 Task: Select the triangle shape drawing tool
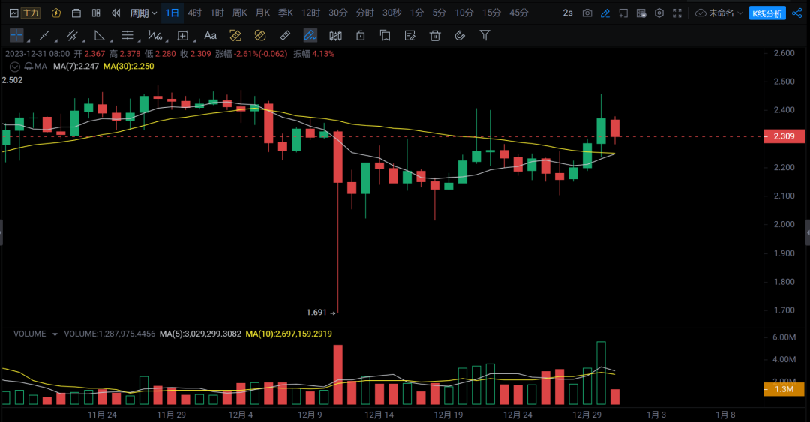(x=100, y=35)
